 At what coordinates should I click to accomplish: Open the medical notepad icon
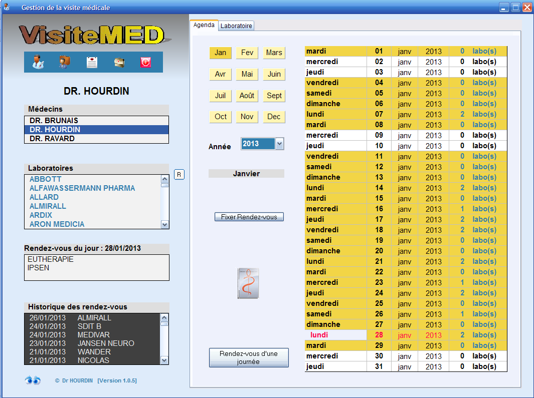click(92, 62)
